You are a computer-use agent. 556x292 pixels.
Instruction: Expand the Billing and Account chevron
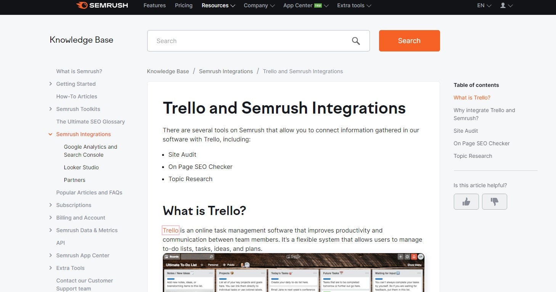(x=51, y=218)
